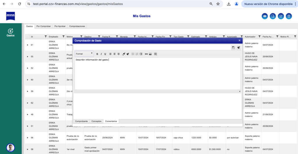The height and width of the screenshot is (154, 298).
Task: Insert a numbered list
Action: [x=137, y=54]
